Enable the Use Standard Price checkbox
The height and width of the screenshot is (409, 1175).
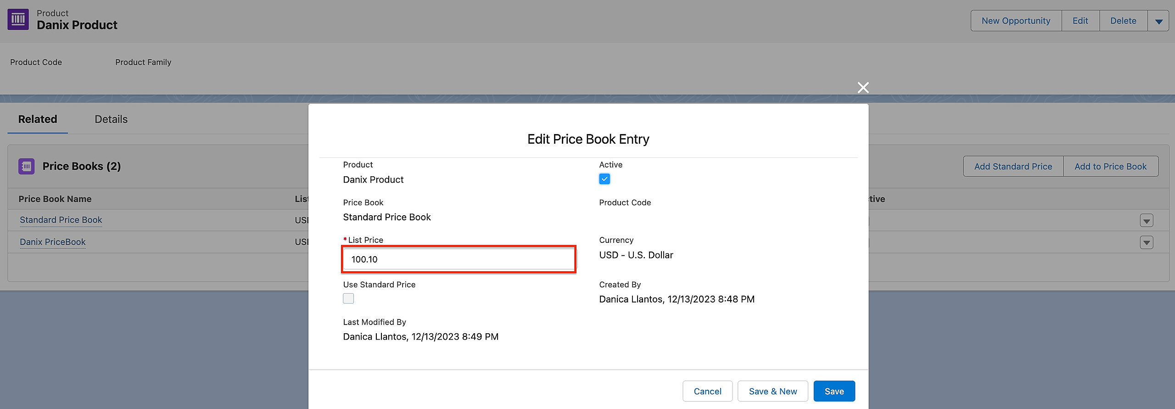click(348, 299)
